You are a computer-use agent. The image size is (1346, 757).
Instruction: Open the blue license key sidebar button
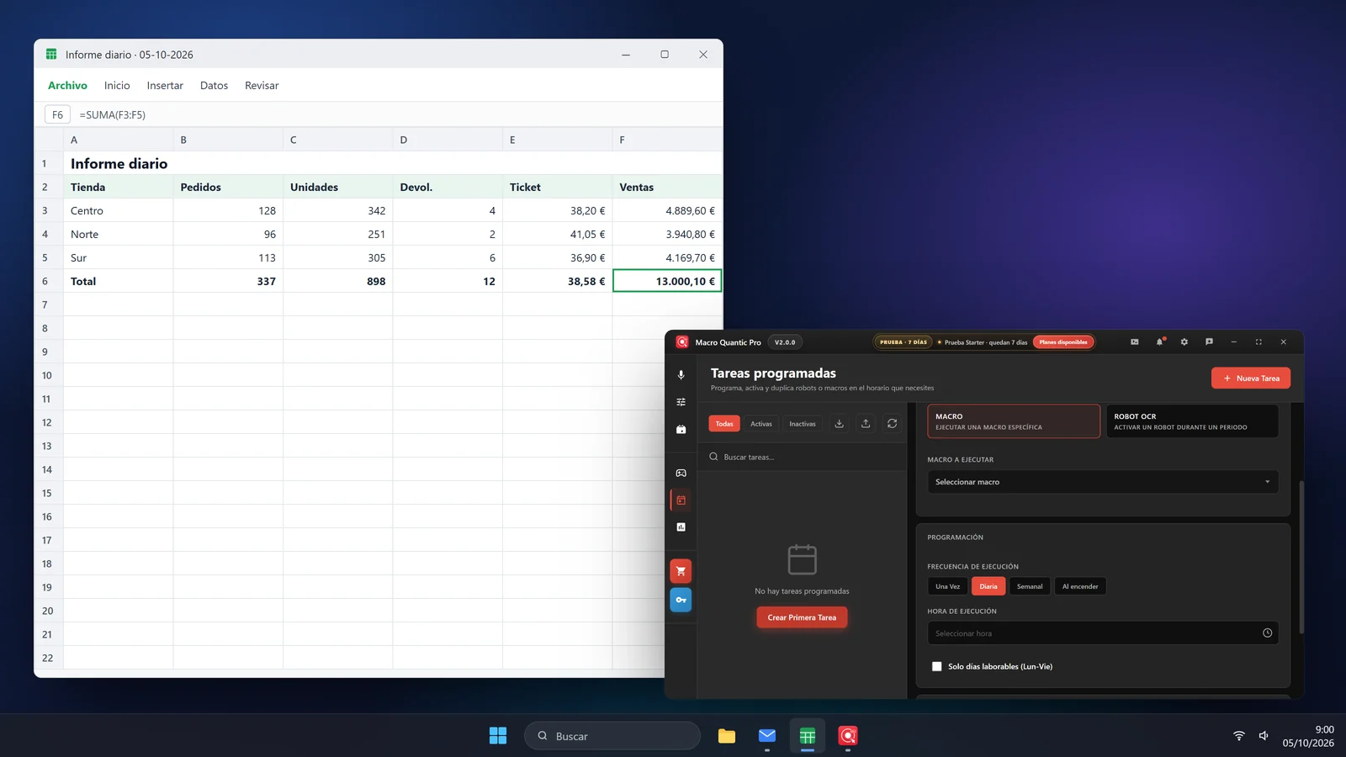(x=681, y=600)
